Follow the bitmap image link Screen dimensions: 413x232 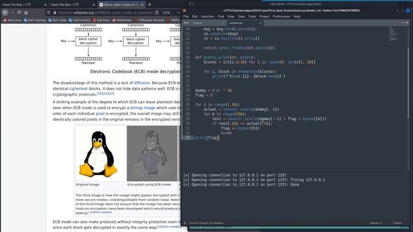coord(143,108)
